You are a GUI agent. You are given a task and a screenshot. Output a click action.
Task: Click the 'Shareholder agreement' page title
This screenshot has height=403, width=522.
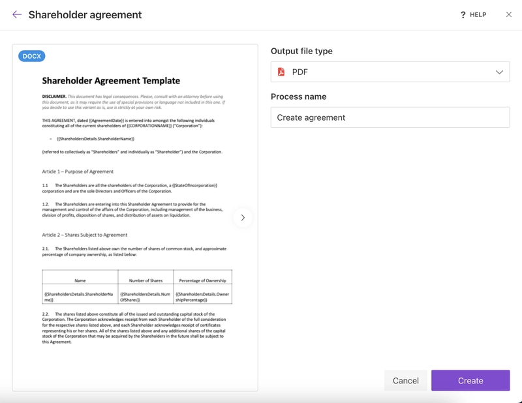click(x=85, y=14)
